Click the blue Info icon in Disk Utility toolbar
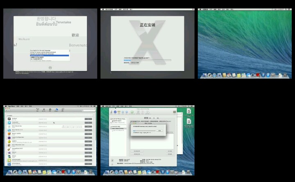 pos(115,112)
